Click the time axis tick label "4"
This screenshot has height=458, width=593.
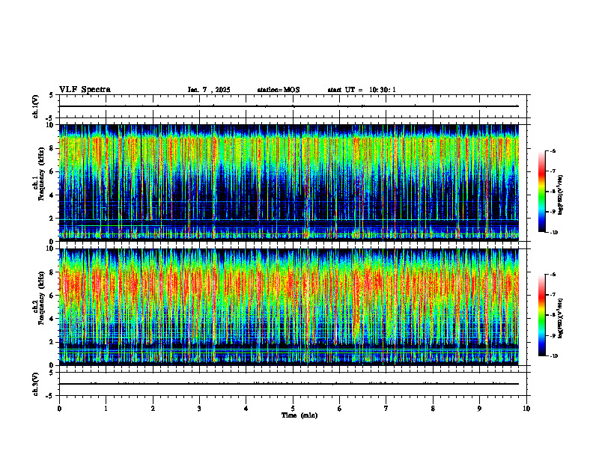tap(246, 409)
